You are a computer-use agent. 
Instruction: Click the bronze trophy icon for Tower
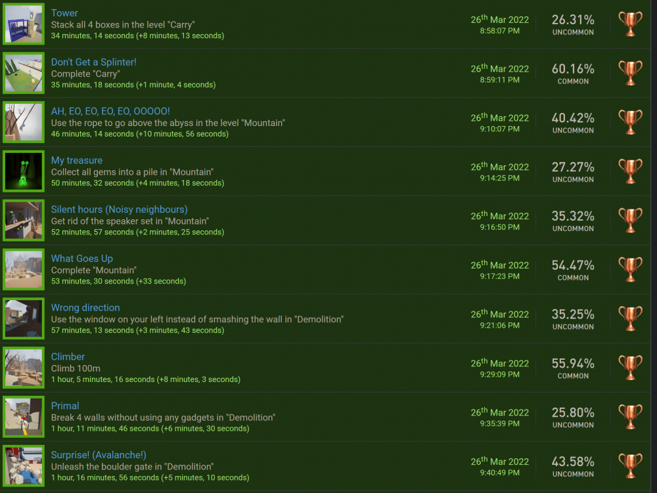coord(630,24)
